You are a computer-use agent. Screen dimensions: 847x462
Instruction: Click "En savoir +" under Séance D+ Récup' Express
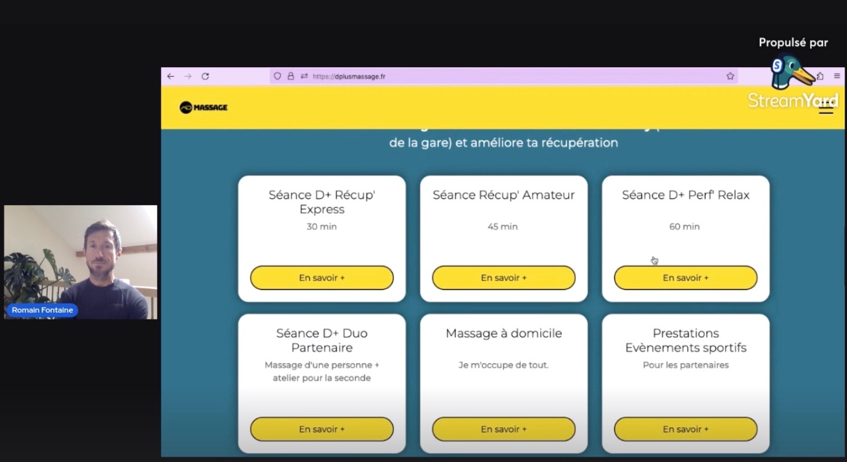(321, 278)
